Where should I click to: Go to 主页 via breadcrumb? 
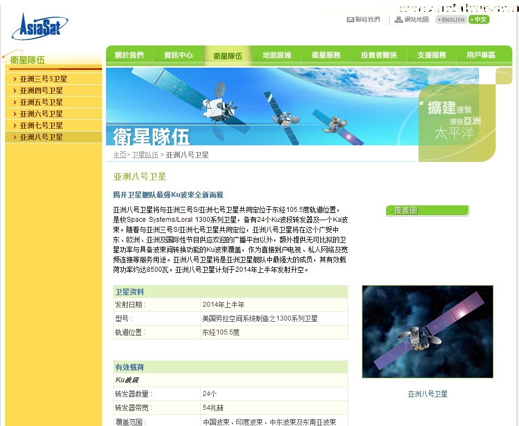tap(119, 155)
